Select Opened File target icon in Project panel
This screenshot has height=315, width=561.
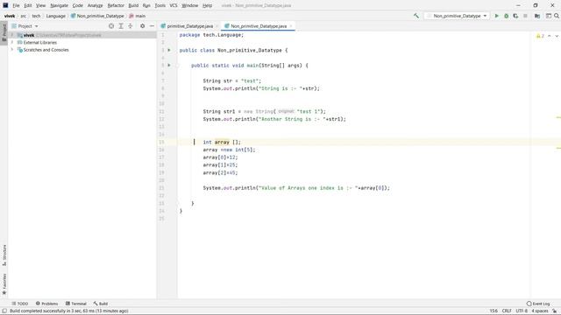[x=111, y=26]
